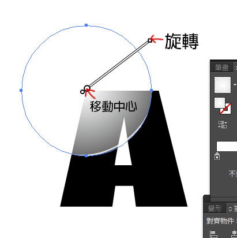Select the gradient annotator rotation handle
This screenshot has height=238, width=237.
click(150, 40)
